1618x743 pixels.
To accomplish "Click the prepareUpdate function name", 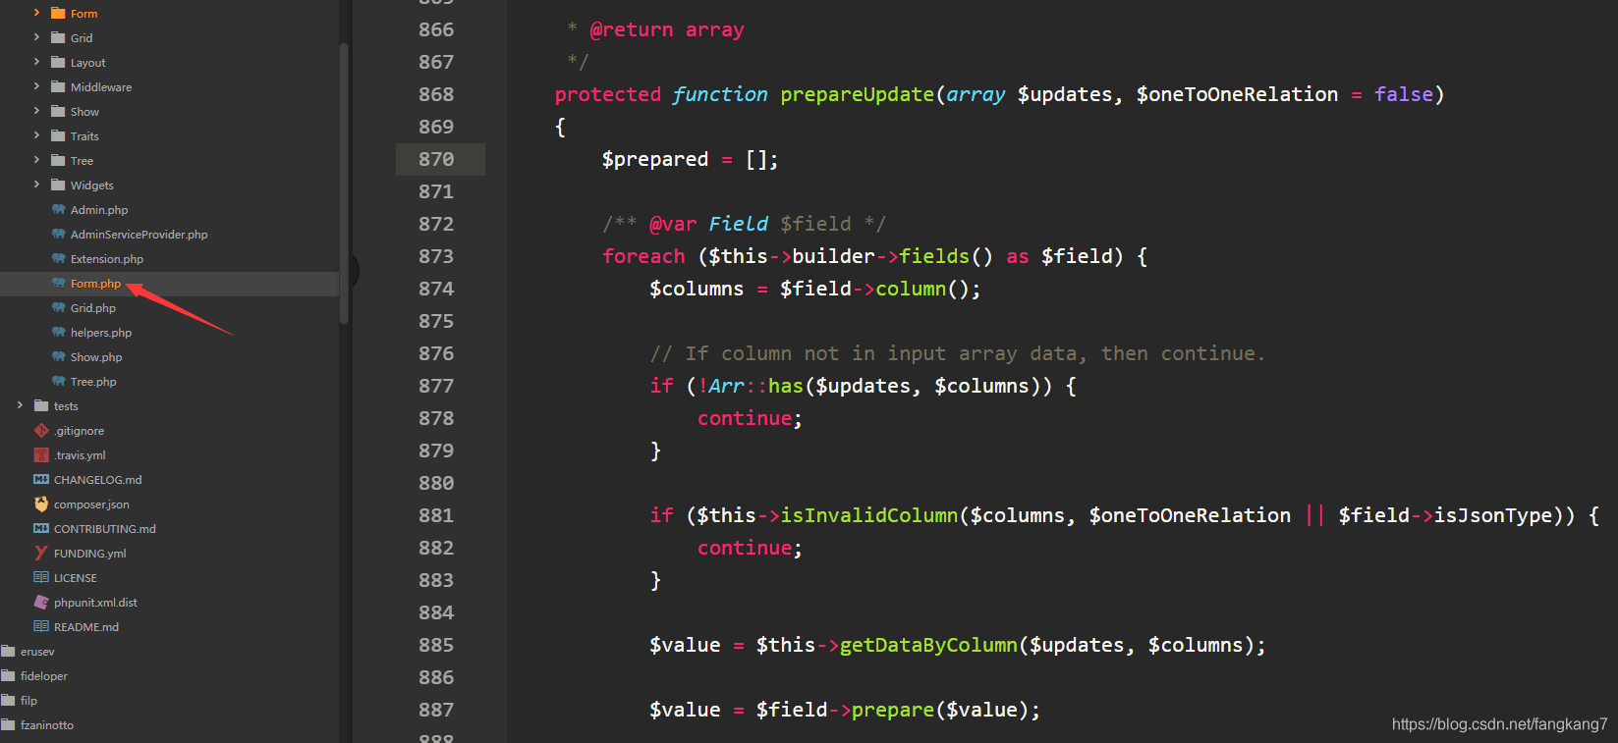I will pos(857,94).
